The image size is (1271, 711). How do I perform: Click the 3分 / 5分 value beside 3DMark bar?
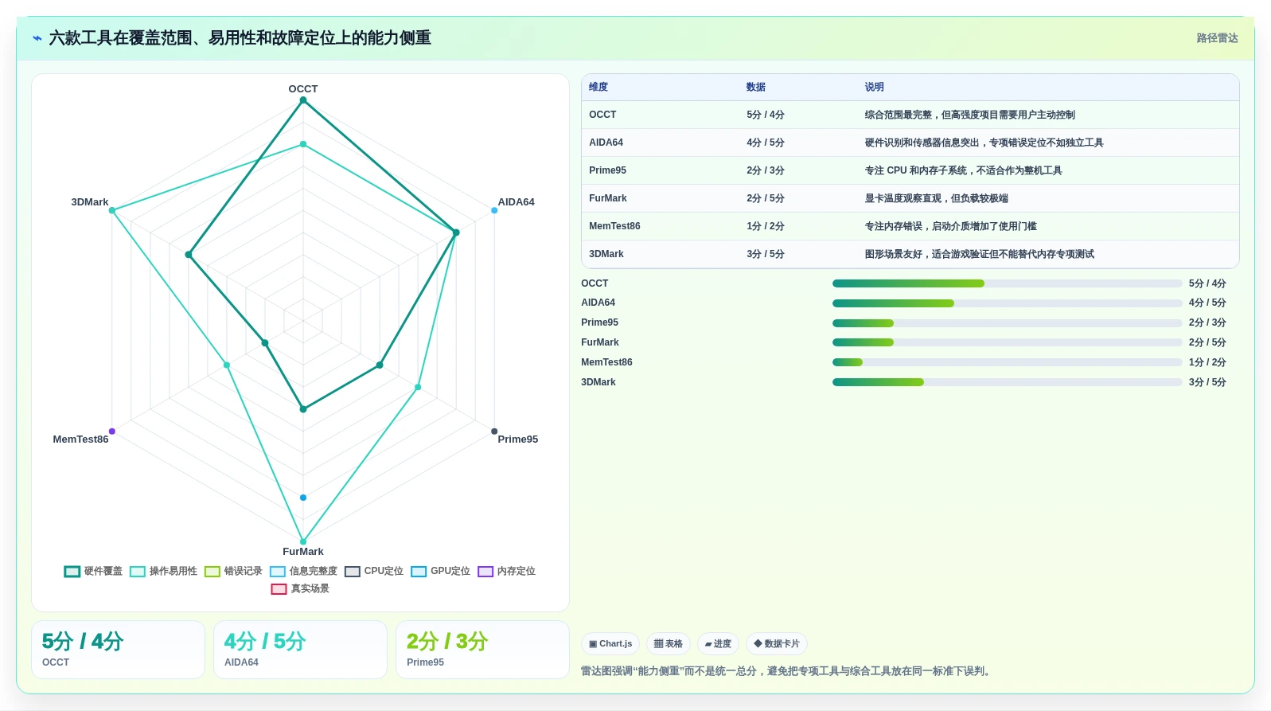1207,382
